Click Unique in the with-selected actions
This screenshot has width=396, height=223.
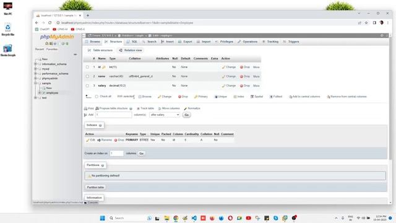pyautogui.click(x=220, y=97)
